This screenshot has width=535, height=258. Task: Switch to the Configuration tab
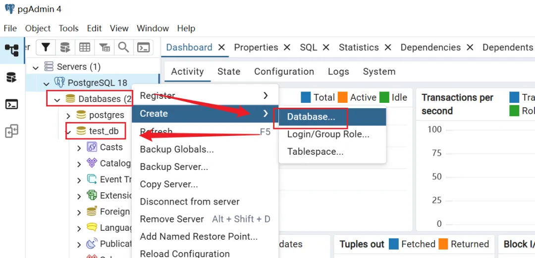click(284, 72)
